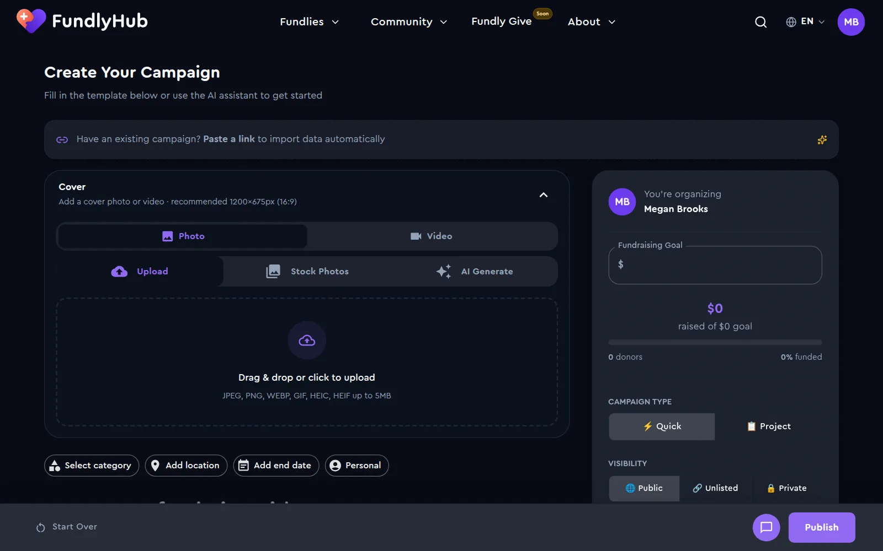Set visibility to Unlisted
Image resolution: width=883 pixels, height=551 pixels.
tap(715, 488)
